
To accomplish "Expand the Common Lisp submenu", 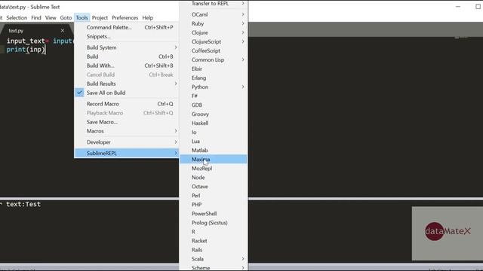I will click(214, 59).
